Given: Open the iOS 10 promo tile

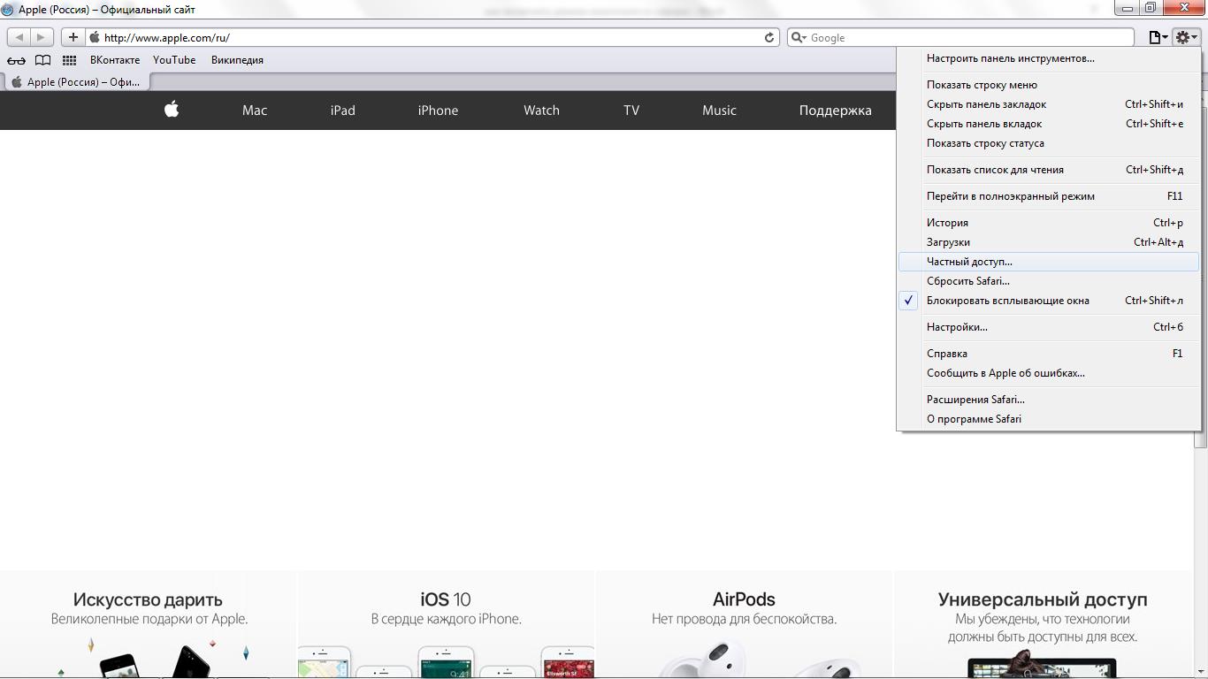Looking at the screenshot, I should pyautogui.click(x=446, y=625).
